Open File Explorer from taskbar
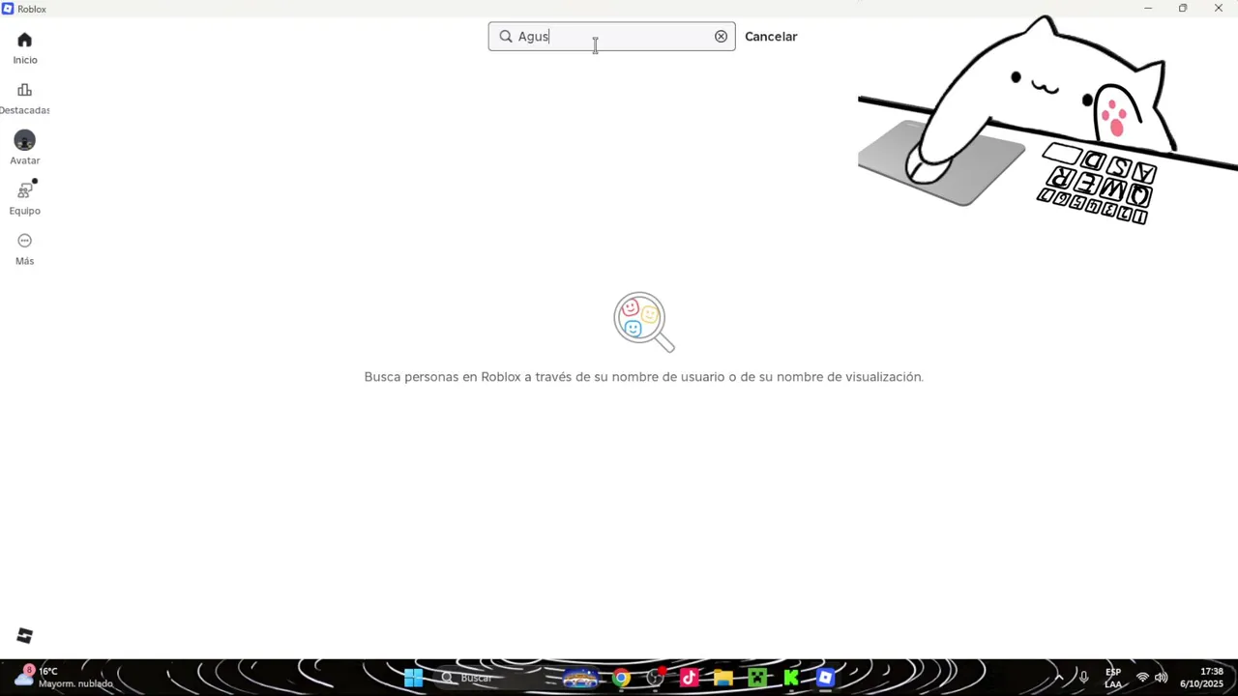Viewport: 1238px width, 696px height. tap(722, 678)
